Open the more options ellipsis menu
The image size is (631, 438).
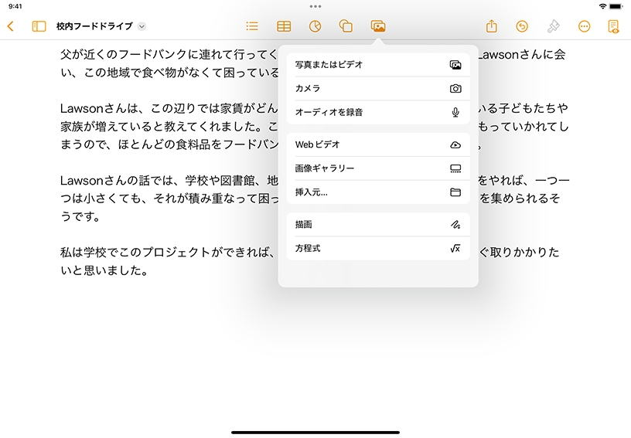[584, 26]
